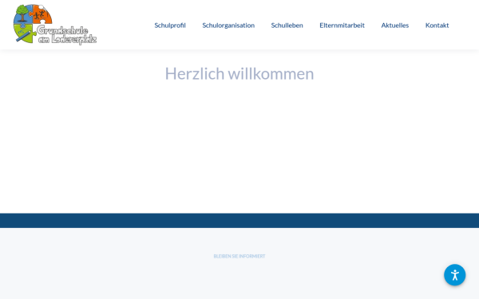Navigate to the Kontakt page
Screen dimensions: 479x299
pos(437,26)
